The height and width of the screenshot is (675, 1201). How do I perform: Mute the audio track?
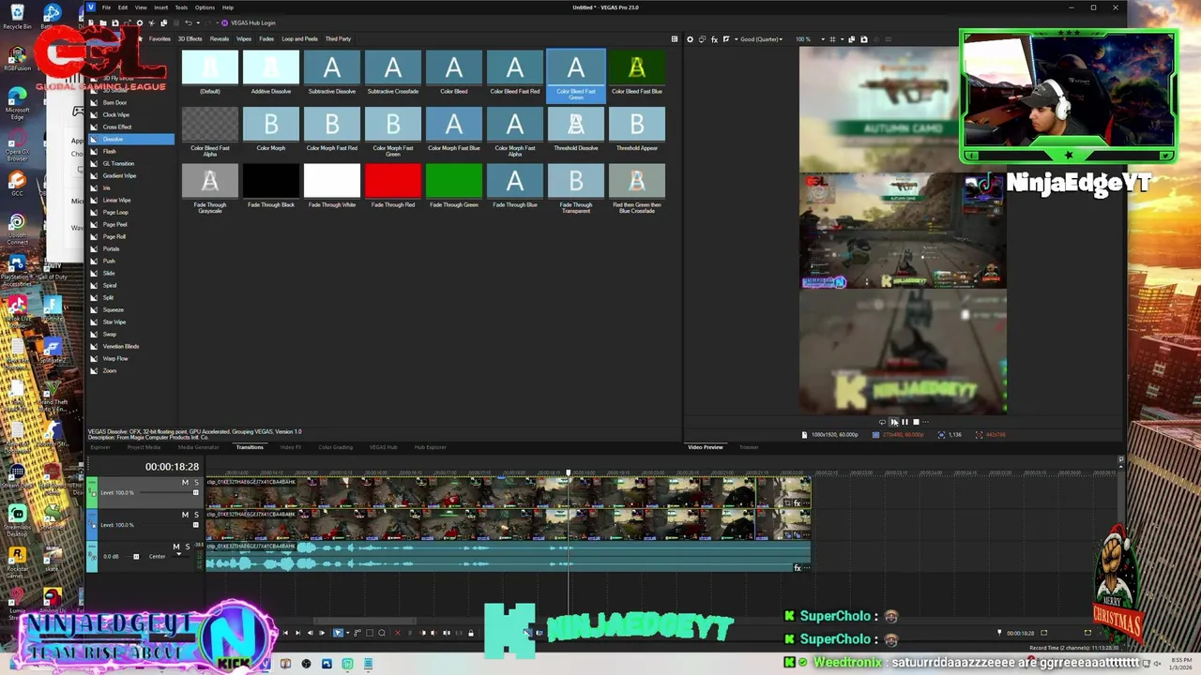pyautogui.click(x=175, y=547)
